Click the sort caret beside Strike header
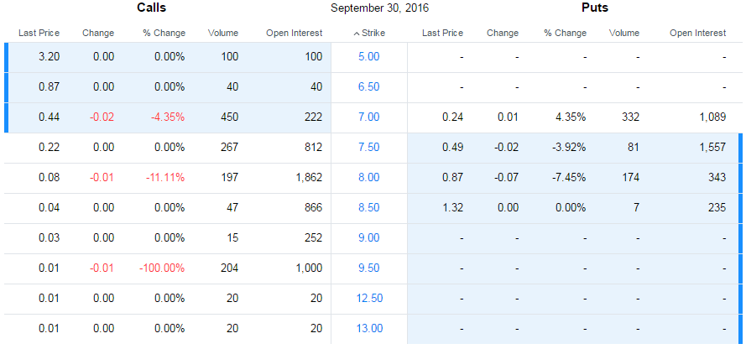The width and height of the screenshot is (746, 349). (x=357, y=34)
